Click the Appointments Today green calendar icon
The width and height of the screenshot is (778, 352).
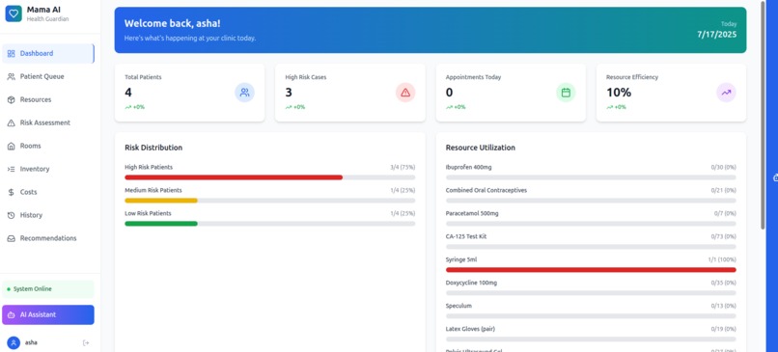(x=566, y=93)
